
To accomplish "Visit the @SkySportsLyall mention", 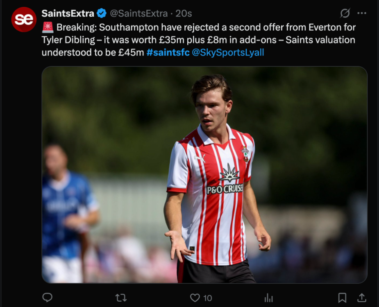I will click(228, 52).
